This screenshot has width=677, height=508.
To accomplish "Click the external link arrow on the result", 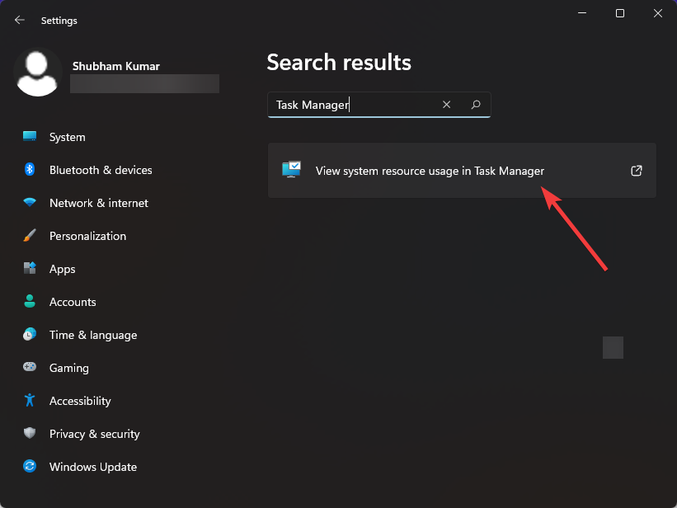I will (636, 170).
